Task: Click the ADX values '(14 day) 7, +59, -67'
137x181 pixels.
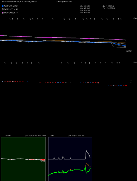Action: coord(76,135)
